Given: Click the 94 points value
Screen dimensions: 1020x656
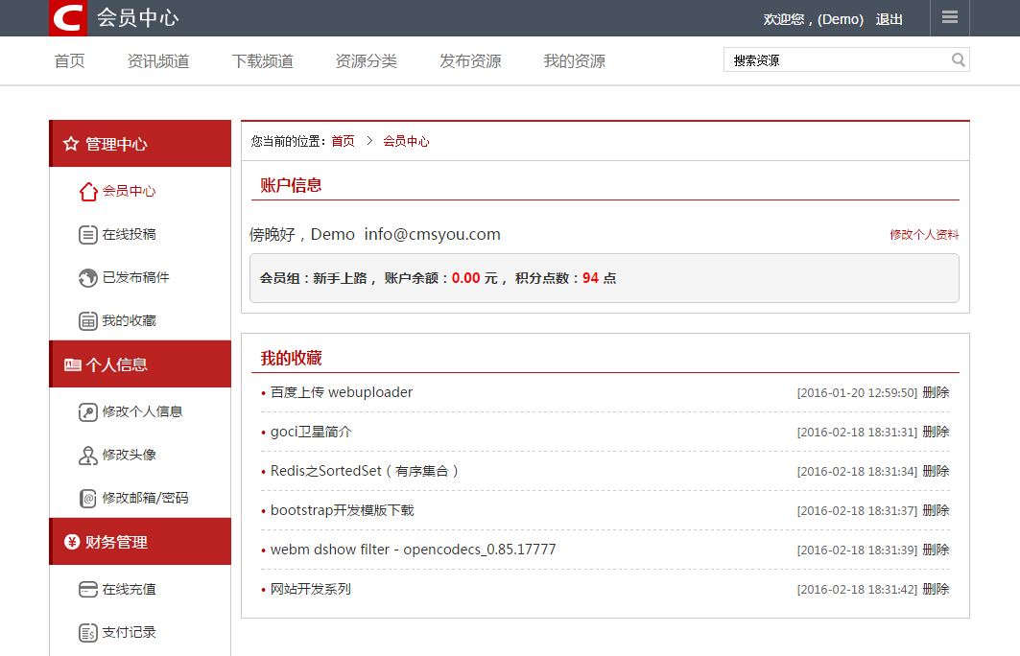Looking at the screenshot, I should (x=591, y=278).
